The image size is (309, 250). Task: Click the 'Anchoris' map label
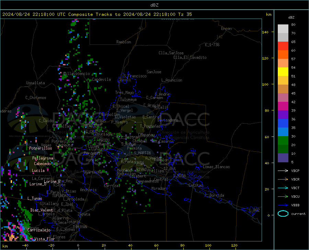coord(88,190)
